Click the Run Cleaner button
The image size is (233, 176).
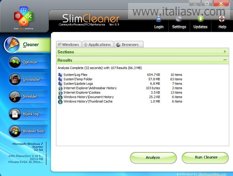click(205, 157)
